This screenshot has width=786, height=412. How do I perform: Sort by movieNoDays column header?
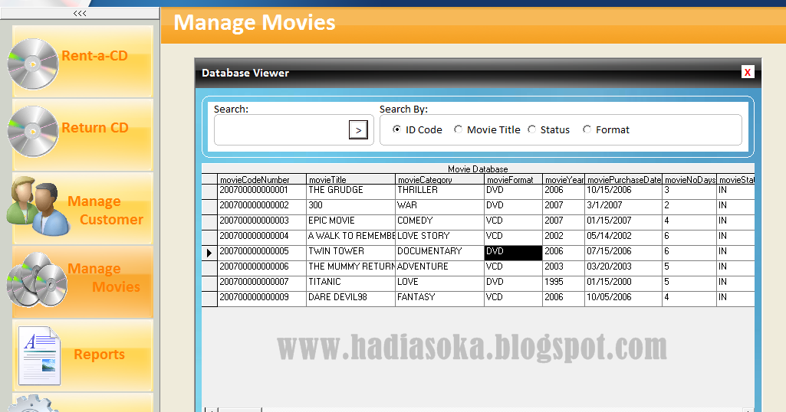click(x=689, y=179)
